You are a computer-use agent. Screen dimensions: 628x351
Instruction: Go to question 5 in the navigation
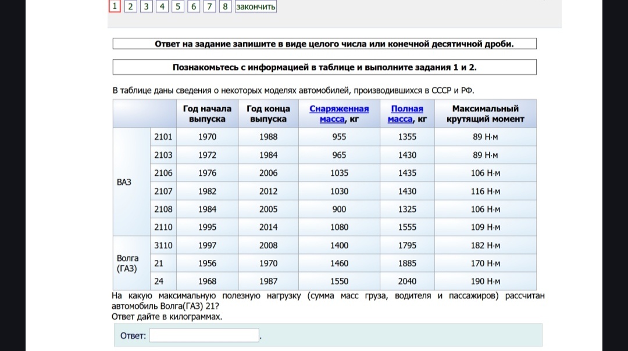[x=178, y=6]
